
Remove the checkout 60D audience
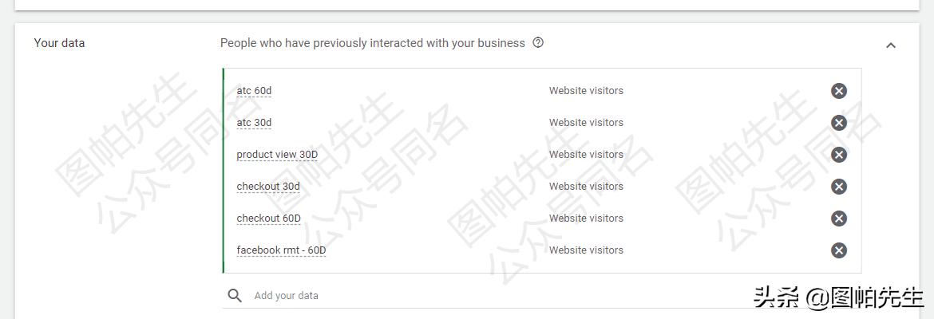(x=838, y=219)
